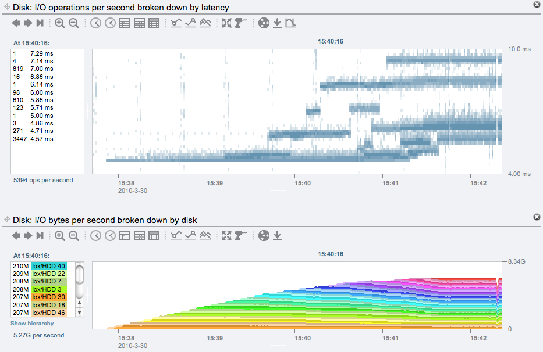Zoom out on the bytes-by-disk graph

[74, 235]
